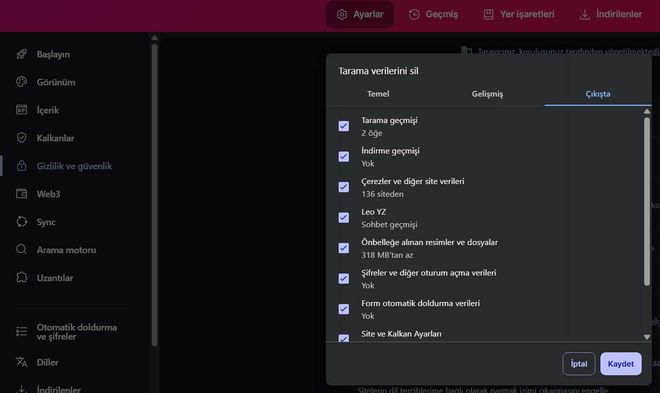Switch to the Temel tab
Screen dimensions: 660x393
click(378, 94)
